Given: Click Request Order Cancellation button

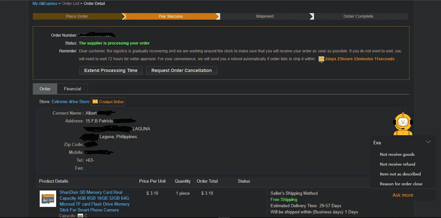Looking at the screenshot, I should [x=181, y=70].
